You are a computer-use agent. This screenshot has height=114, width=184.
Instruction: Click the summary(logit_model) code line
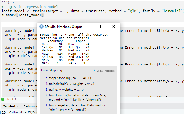point(22,15)
